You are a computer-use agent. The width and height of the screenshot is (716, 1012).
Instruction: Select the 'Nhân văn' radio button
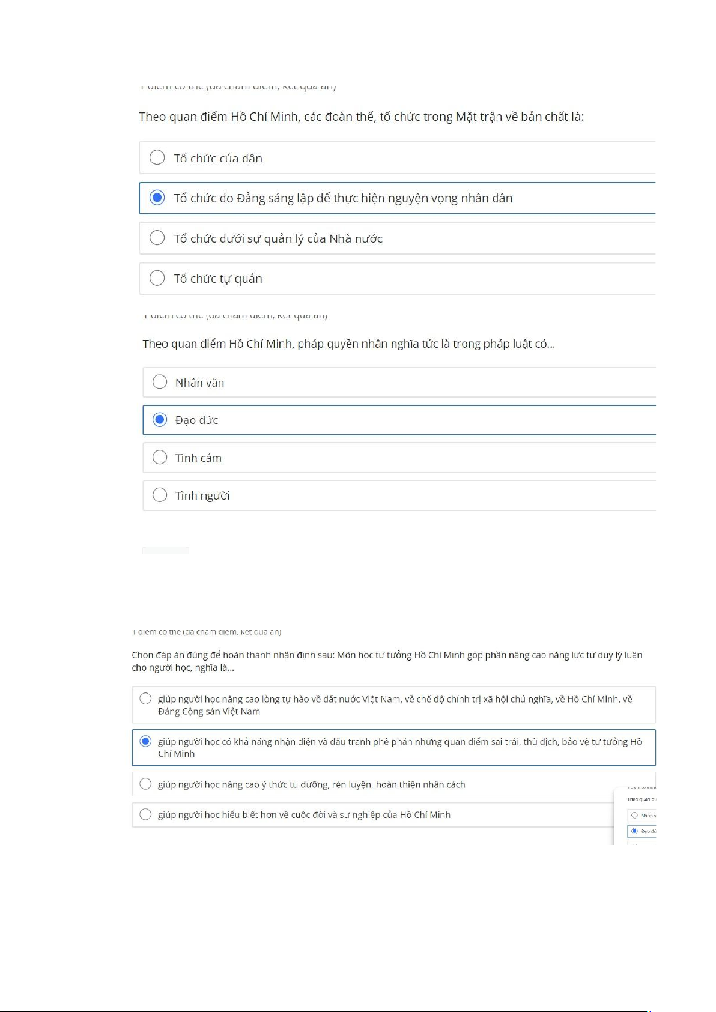[160, 382]
